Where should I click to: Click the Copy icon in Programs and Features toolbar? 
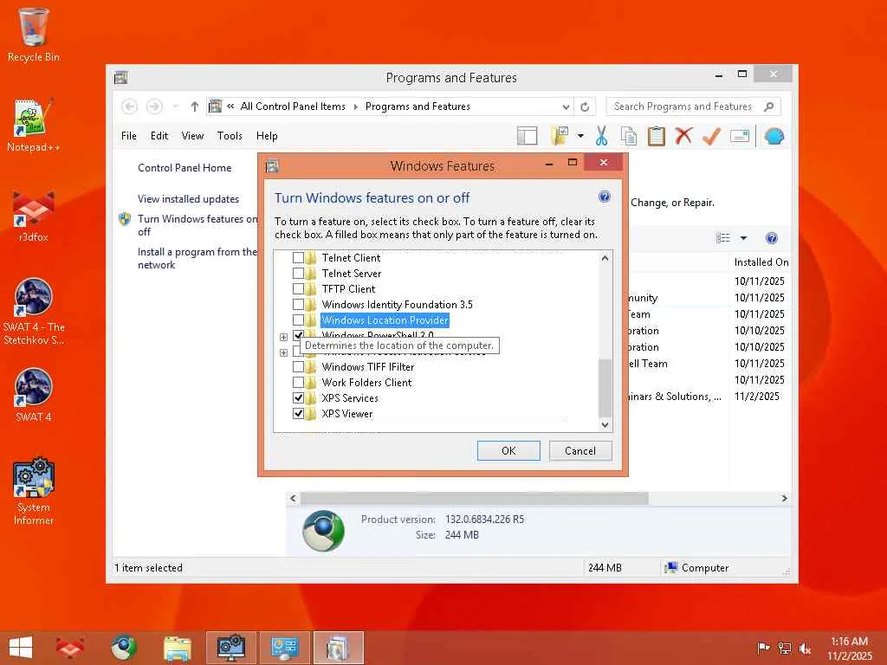(x=629, y=136)
